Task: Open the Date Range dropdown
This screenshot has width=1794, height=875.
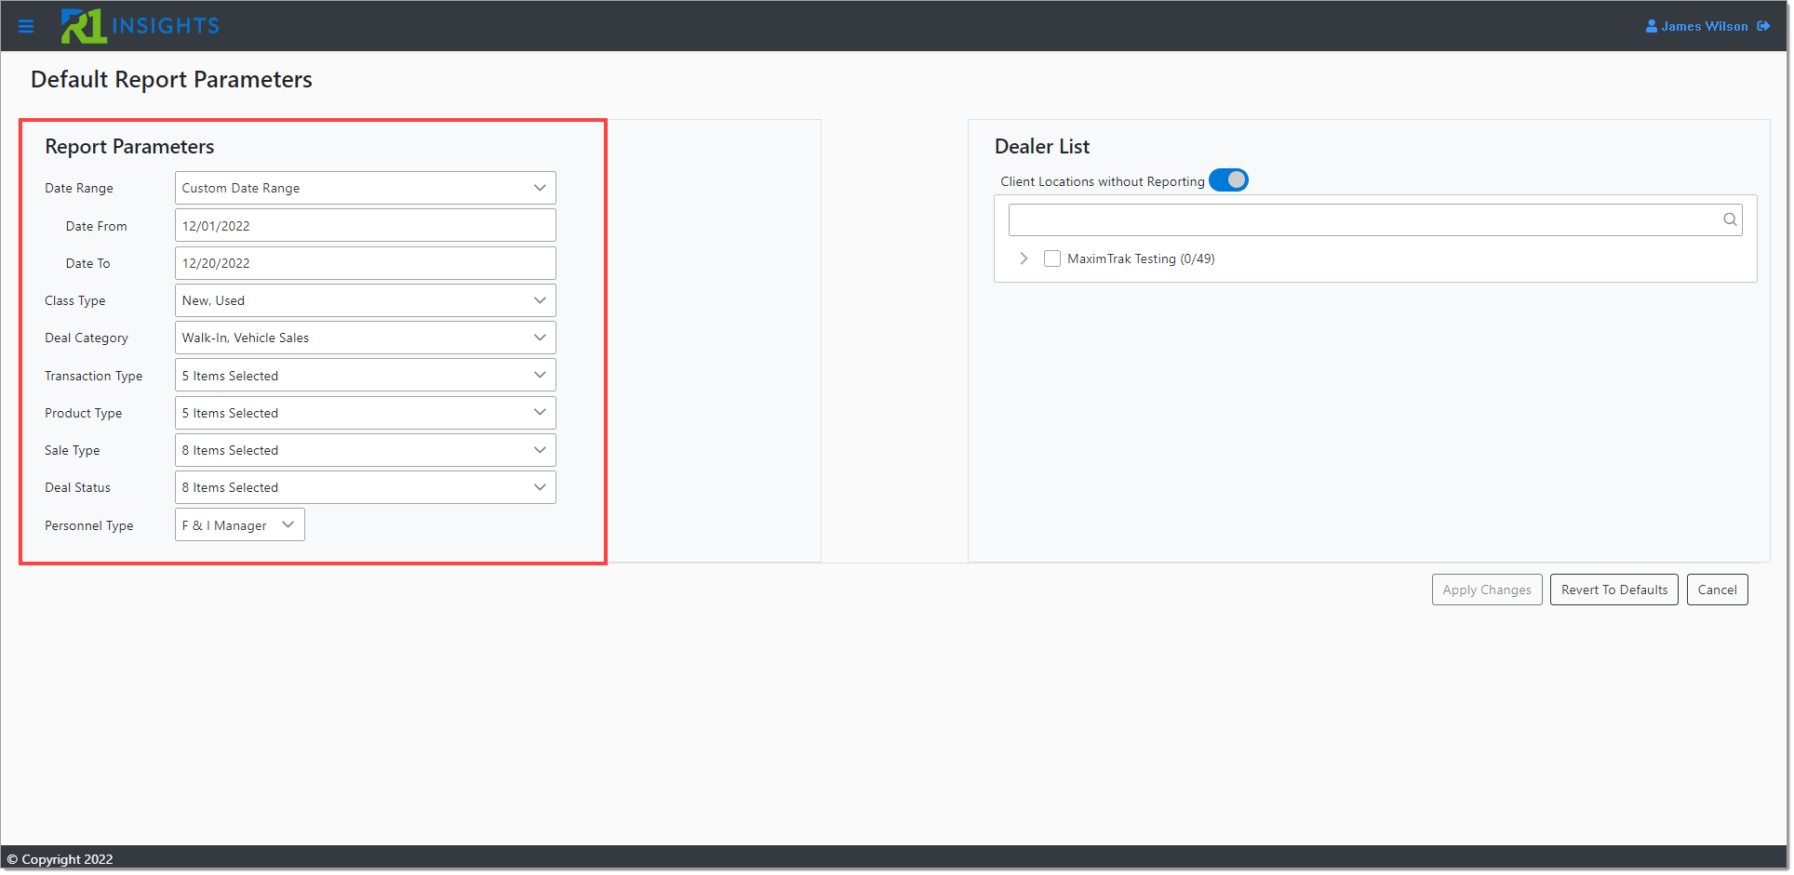Action: pos(366,188)
